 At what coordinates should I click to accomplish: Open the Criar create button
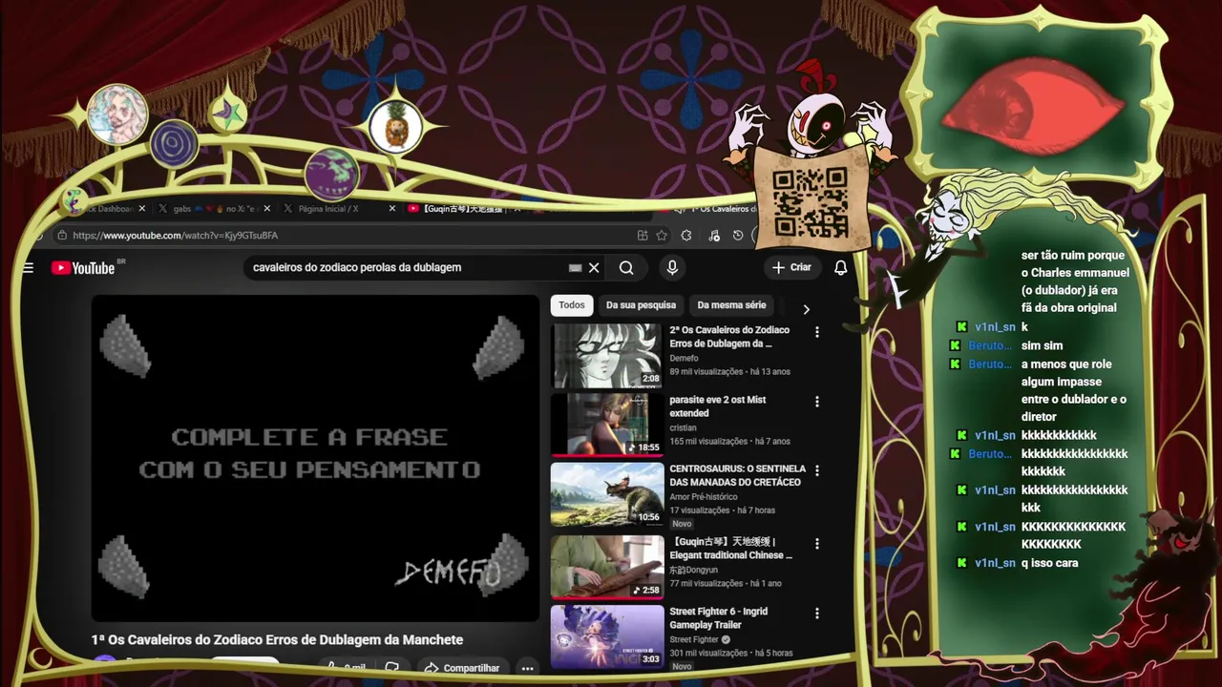(x=791, y=268)
